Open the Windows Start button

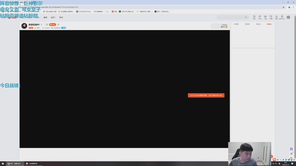tap(3, 163)
